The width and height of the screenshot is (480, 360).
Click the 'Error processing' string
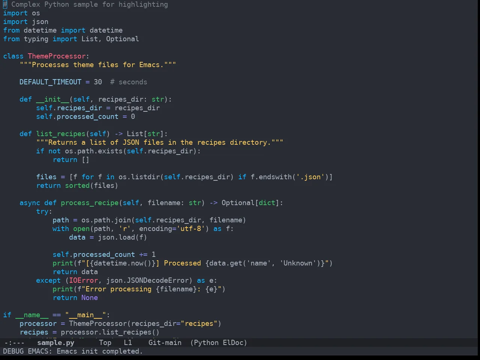(118, 289)
